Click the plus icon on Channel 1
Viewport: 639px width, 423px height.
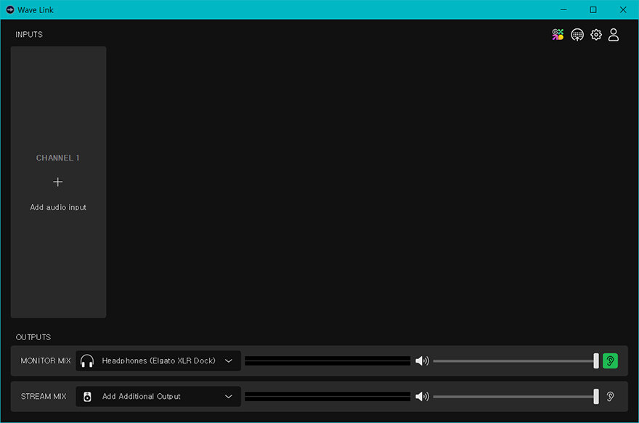58,182
